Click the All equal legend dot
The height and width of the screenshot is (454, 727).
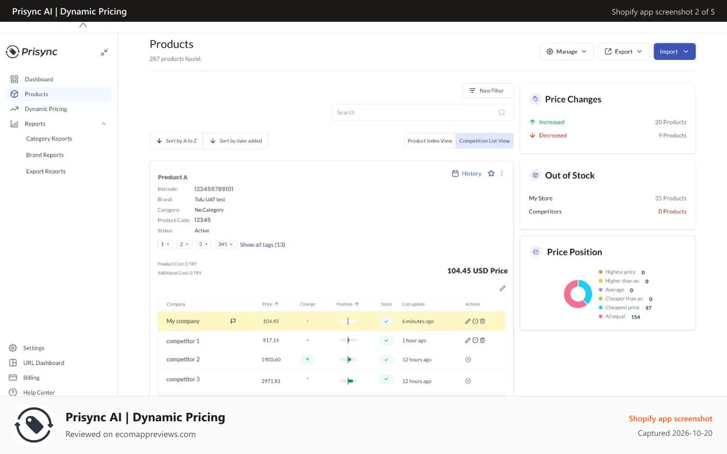pyautogui.click(x=600, y=317)
